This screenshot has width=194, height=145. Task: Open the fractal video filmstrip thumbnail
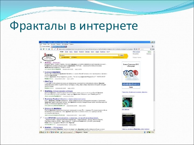[129, 121]
